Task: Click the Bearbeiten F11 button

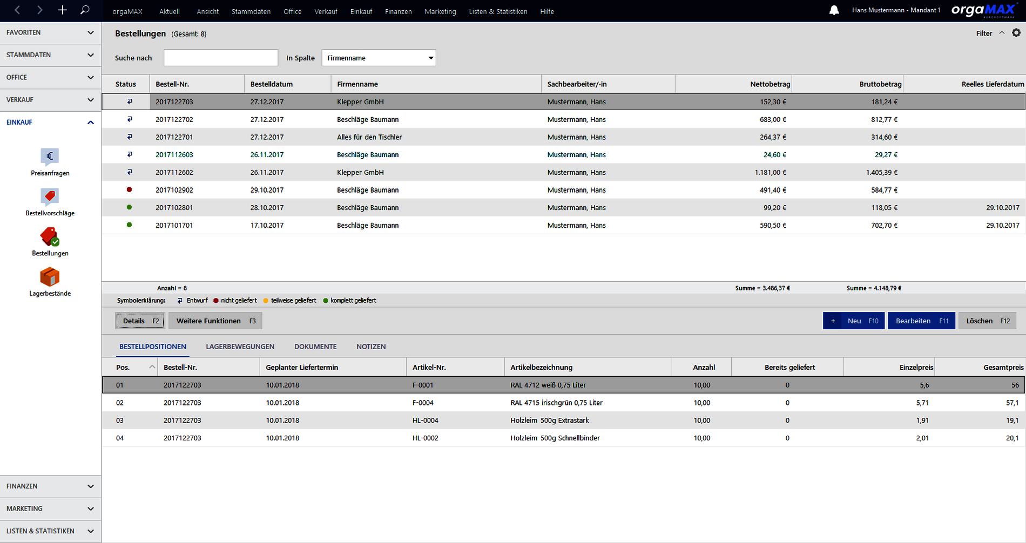Action: coord(921,321)
